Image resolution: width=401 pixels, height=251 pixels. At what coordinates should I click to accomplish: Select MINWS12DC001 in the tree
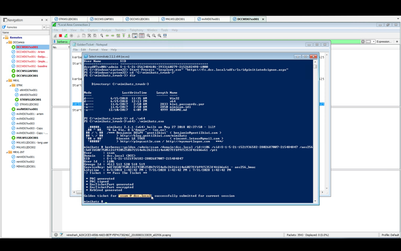(x=26, y=166)
